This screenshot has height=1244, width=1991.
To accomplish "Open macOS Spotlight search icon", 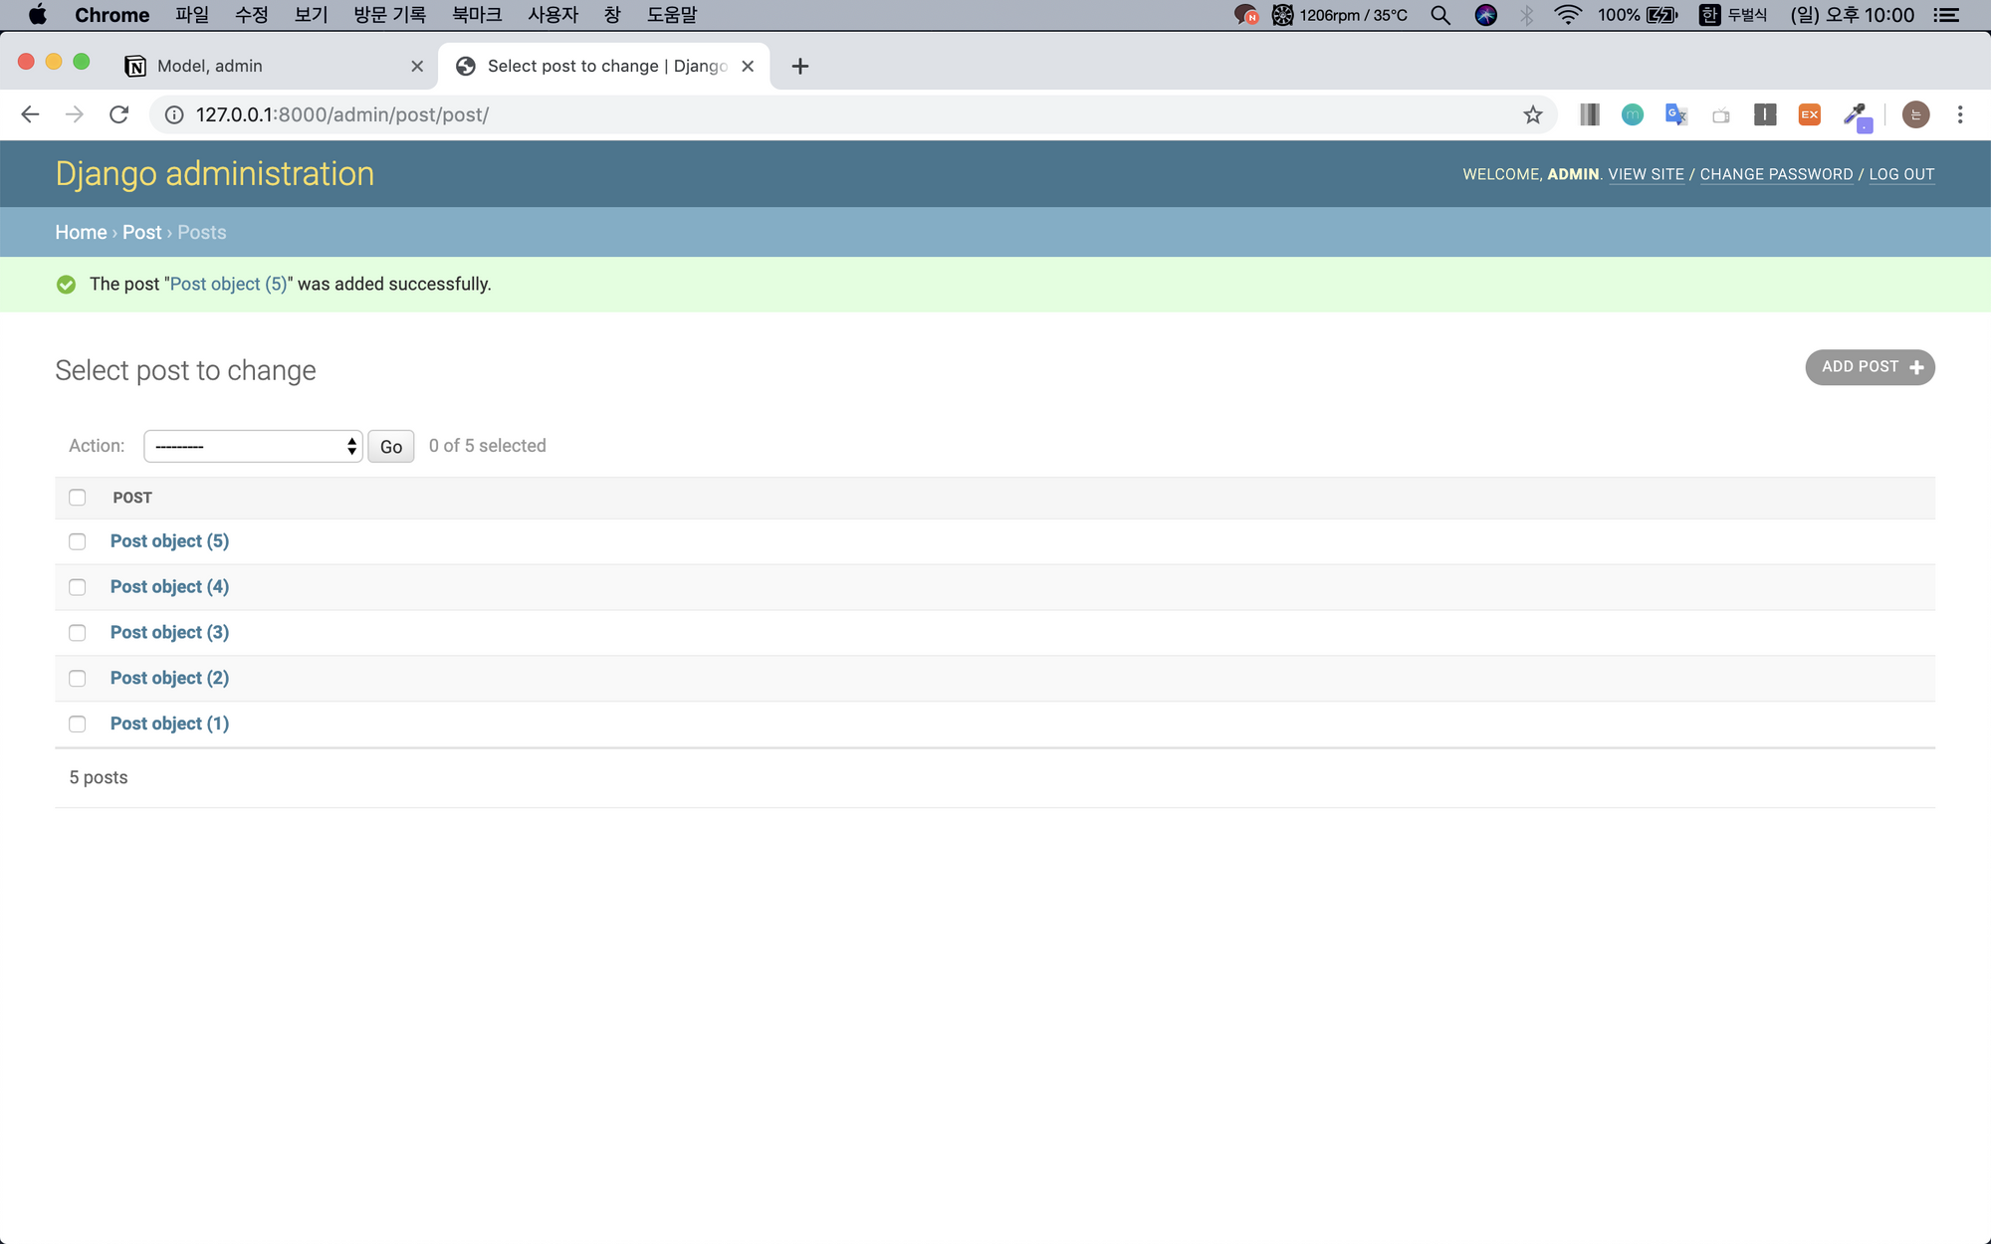I will coord(1439,15).
